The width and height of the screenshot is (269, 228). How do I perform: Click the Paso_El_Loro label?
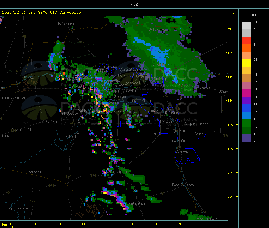point(207,219)
